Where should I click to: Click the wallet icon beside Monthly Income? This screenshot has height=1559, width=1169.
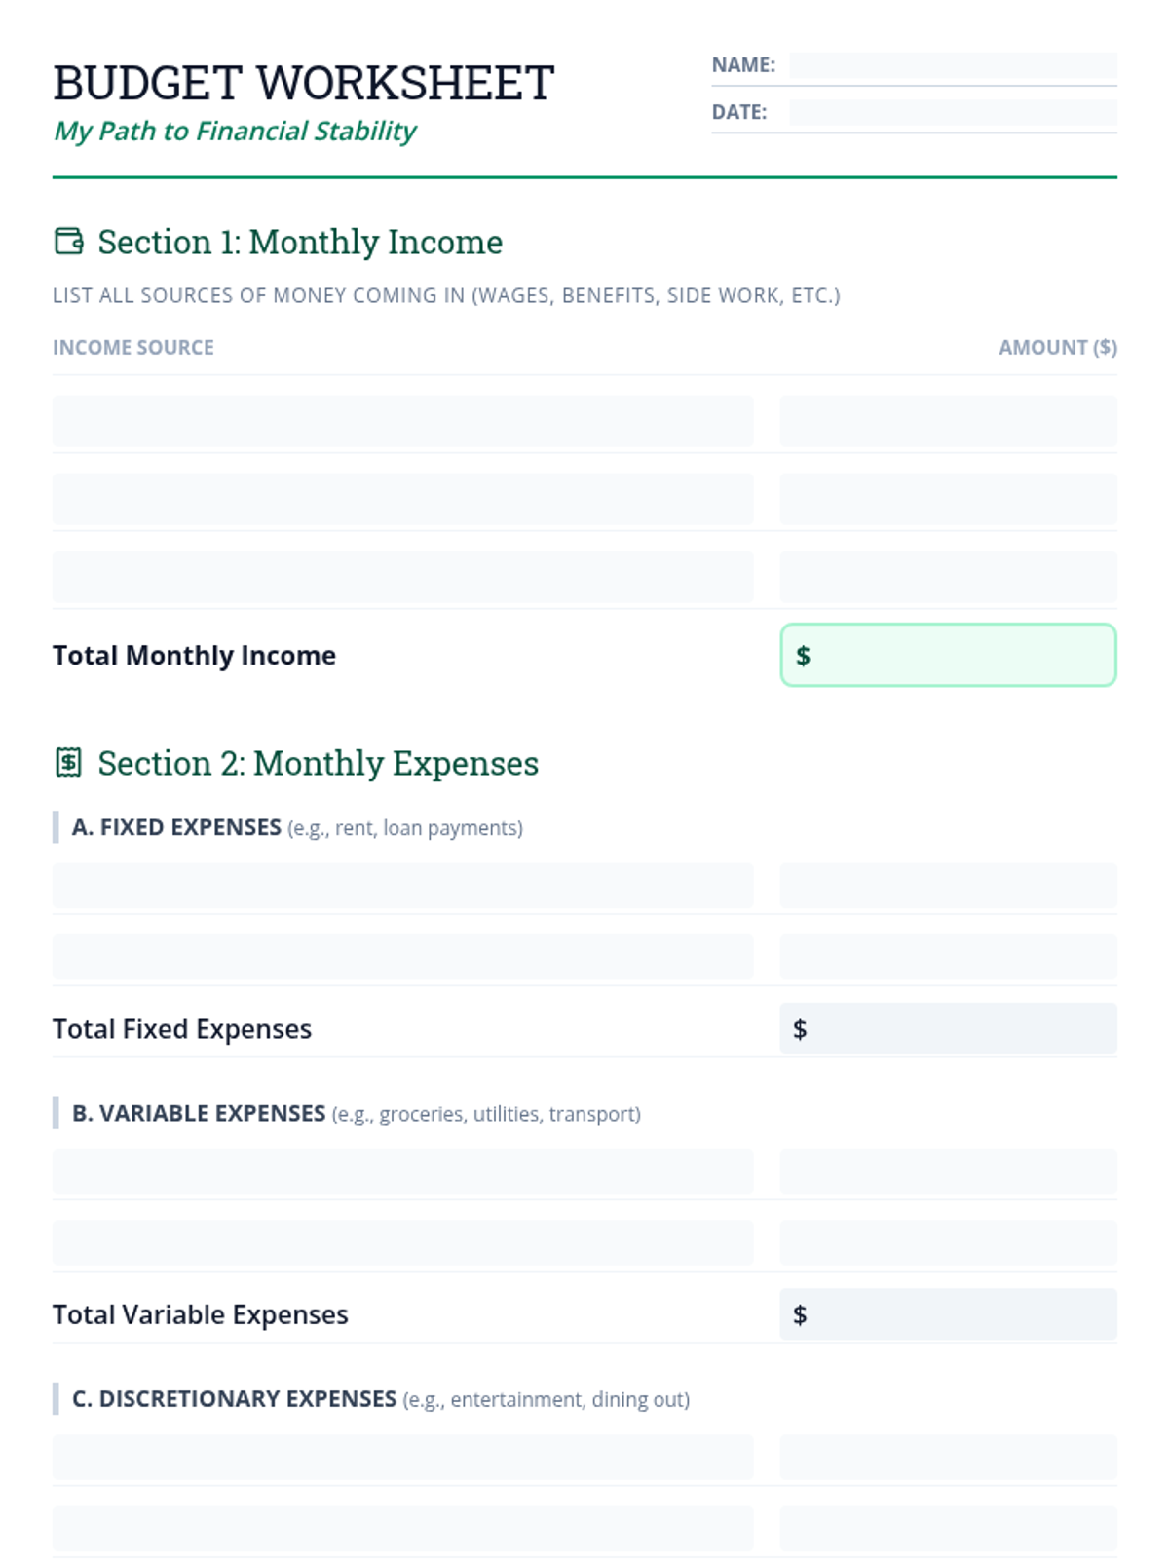(68, 241)
